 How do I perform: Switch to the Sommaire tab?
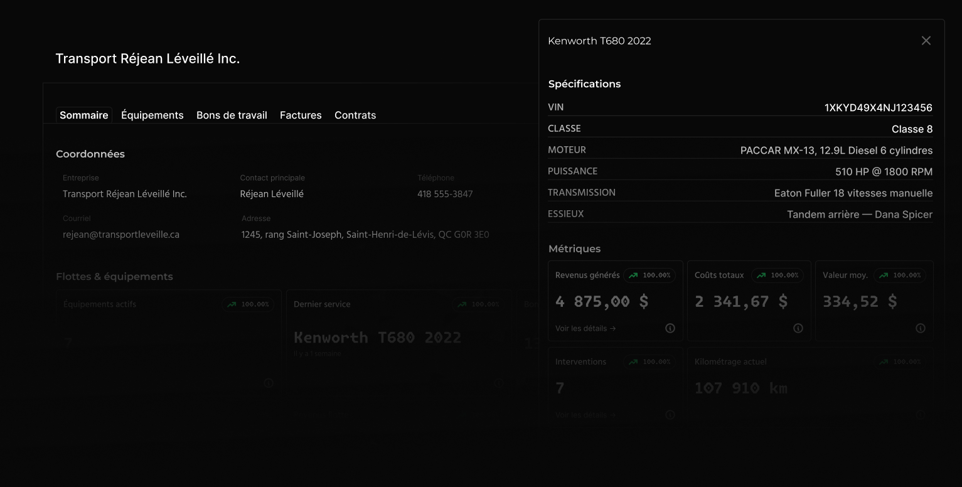point(84,115)
